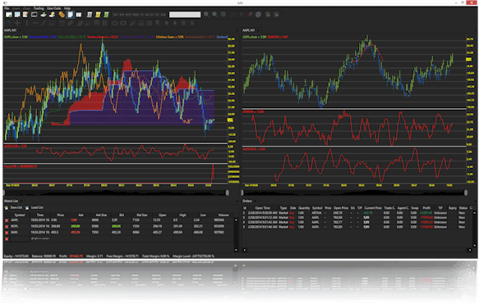This screenshot has height=304, width=479.
Task: Select the left AAPL M1 chart tab
Action: click(x=10, y=30)
